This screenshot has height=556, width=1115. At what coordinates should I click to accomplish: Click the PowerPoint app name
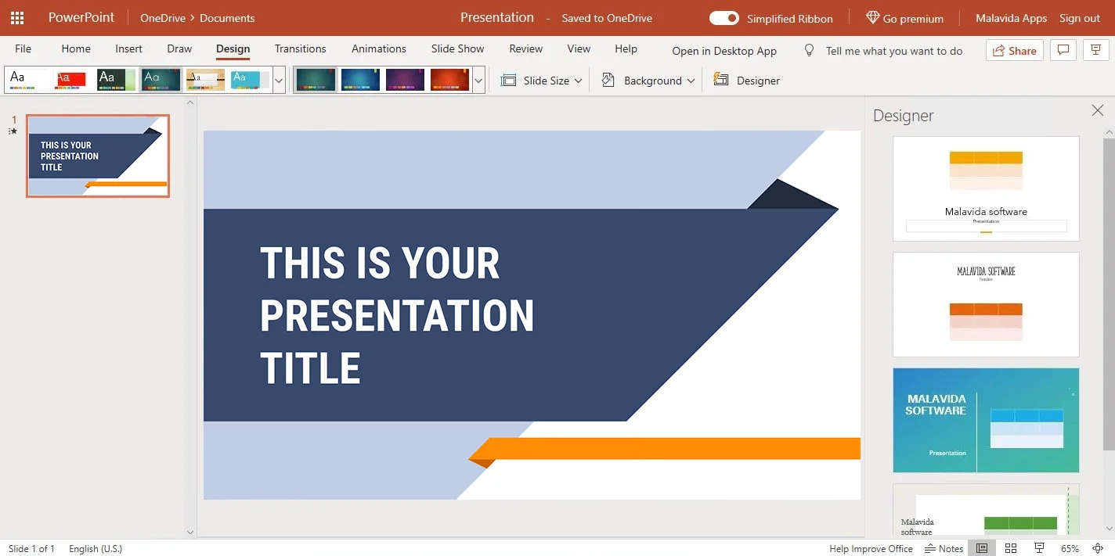[x=81, y=17]
